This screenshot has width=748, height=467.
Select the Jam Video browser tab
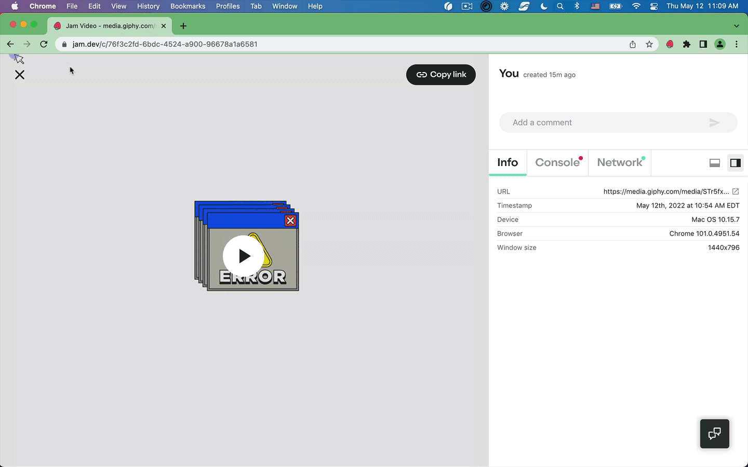pyautogui.click(x=110, y=25)
